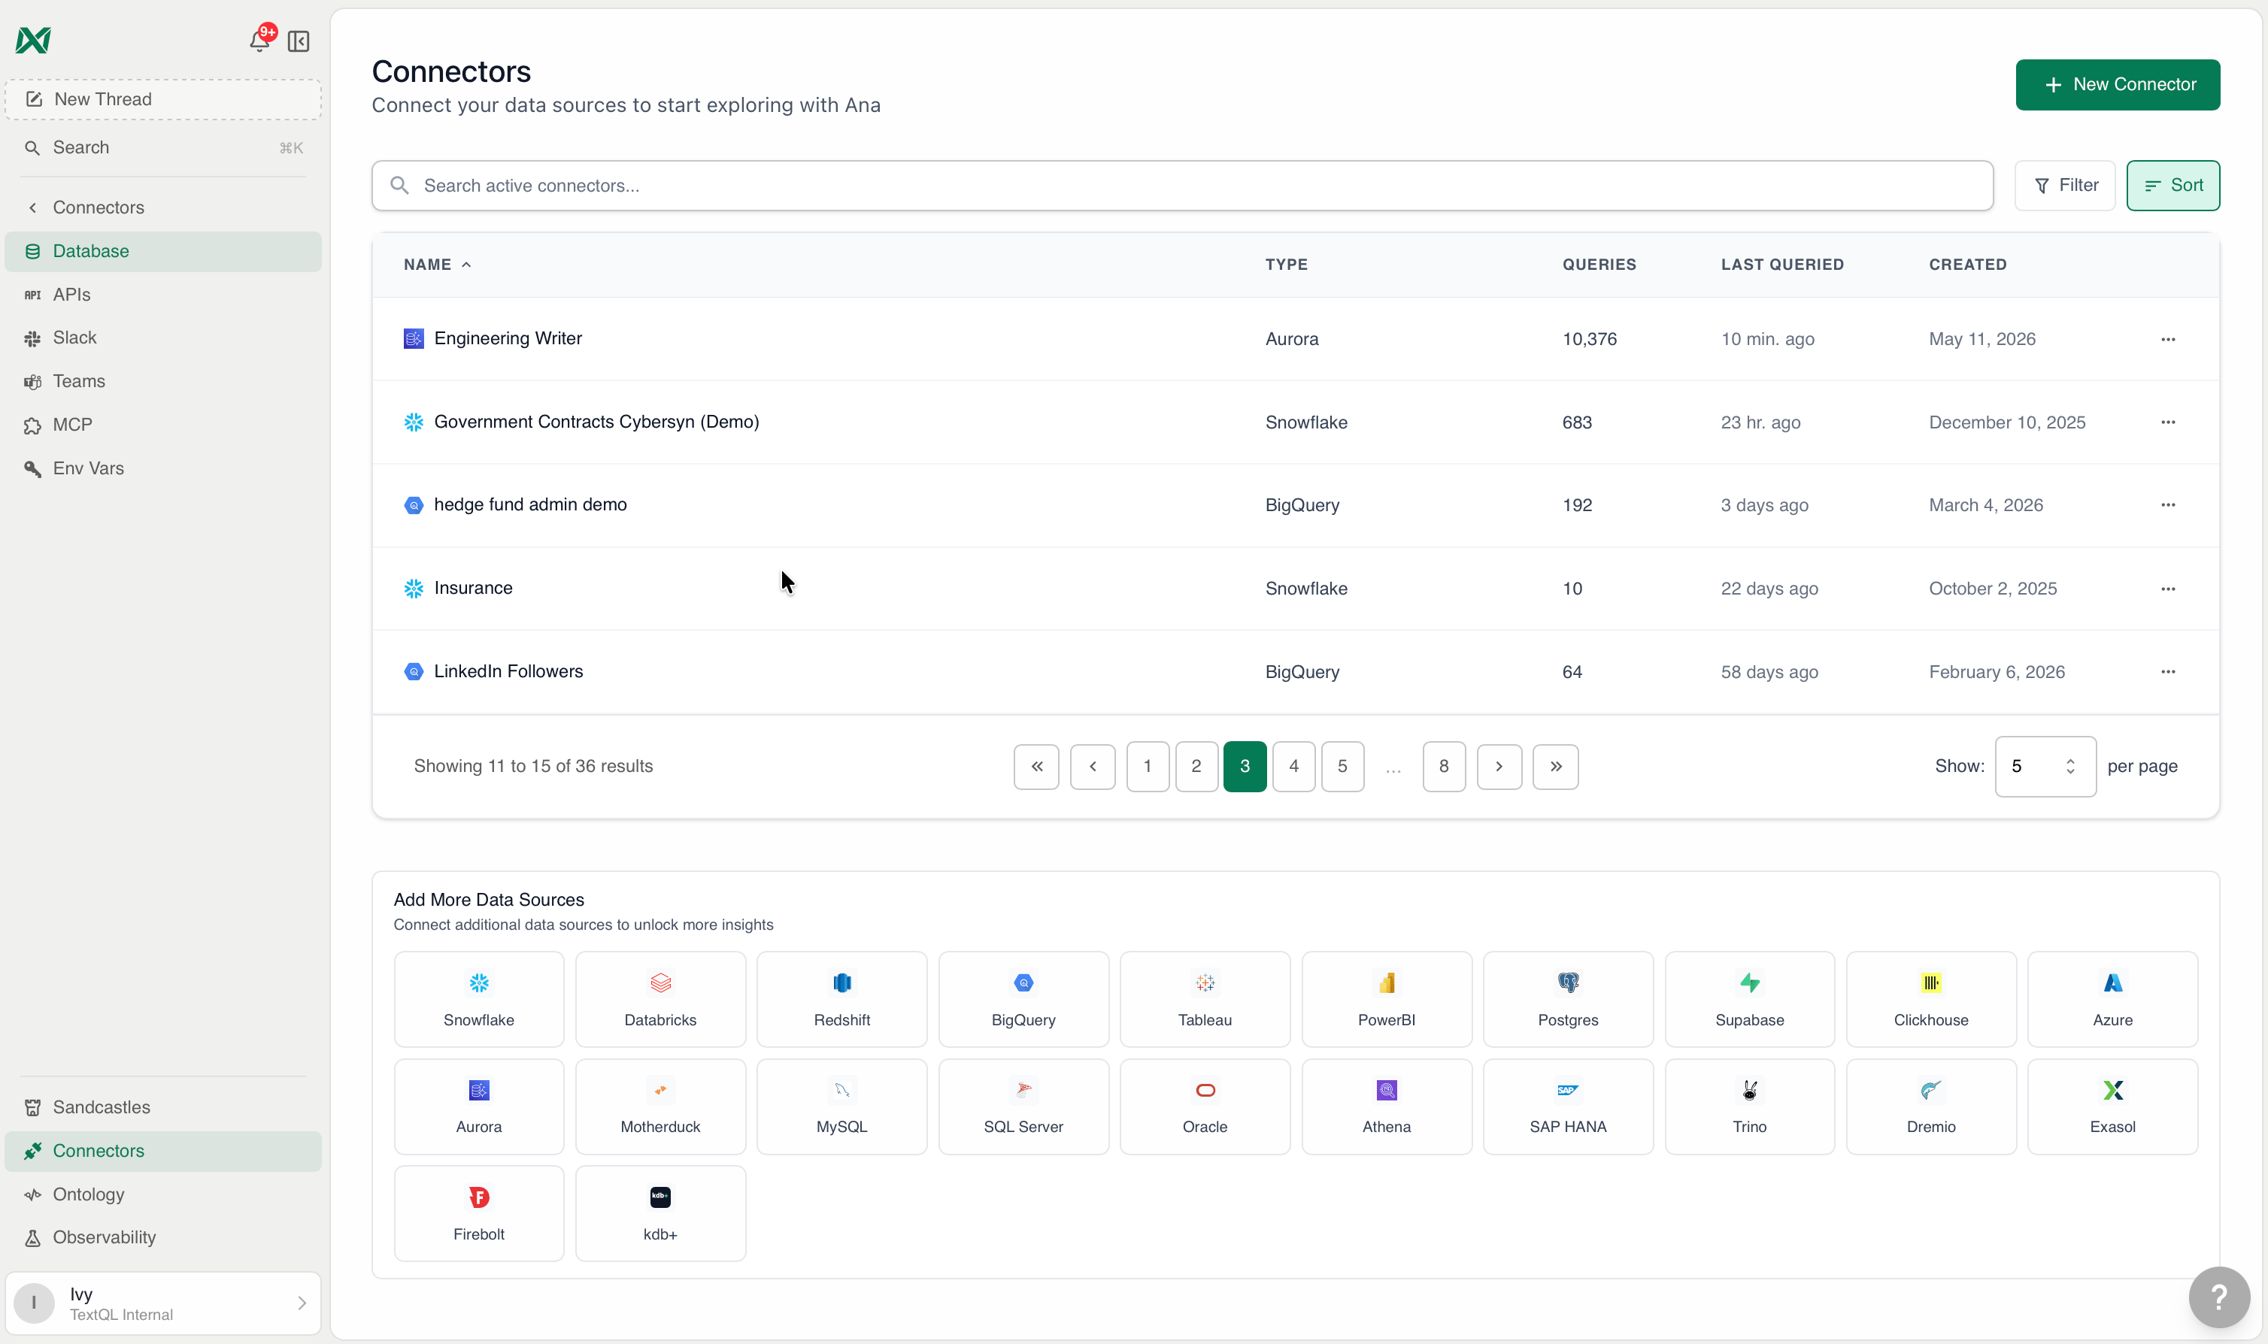2268x1344 pixels.
Task: Select the SQL Server data source card
Action: coord(1023,1106)
